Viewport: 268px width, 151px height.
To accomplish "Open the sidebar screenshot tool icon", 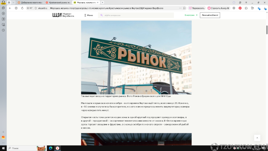I will pos(3,25).
